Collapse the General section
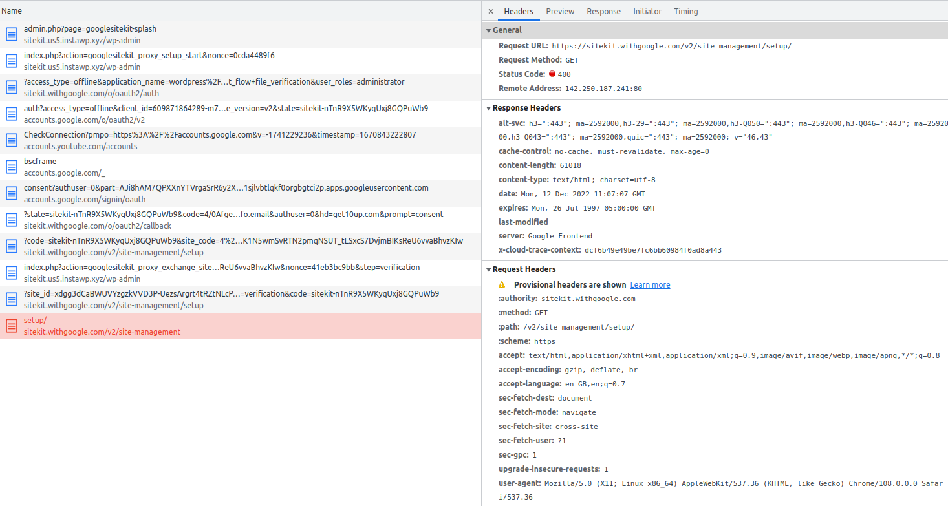 point(490,30)
